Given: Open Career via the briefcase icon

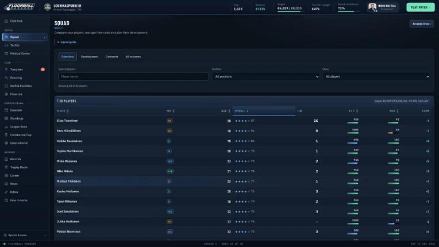Looking at the screenshot, I should coord(6,176).
